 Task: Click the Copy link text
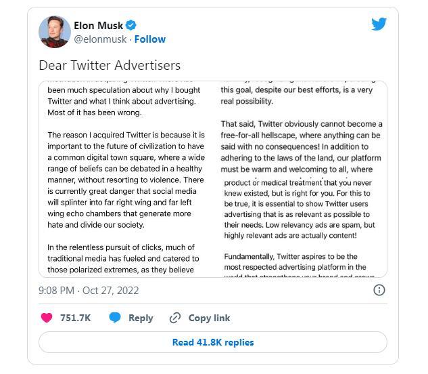click(209, 318)
